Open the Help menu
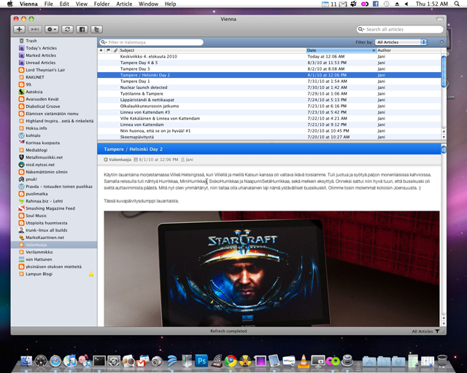This screenshot has height=373, width=467. (x=170, y=4)
